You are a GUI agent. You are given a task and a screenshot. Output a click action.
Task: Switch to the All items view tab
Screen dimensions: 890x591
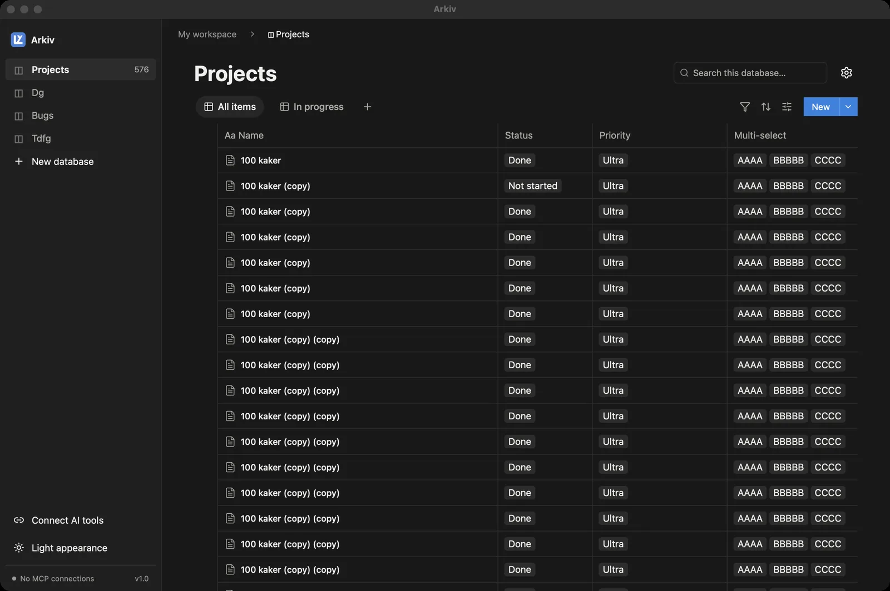click(230, 107)
